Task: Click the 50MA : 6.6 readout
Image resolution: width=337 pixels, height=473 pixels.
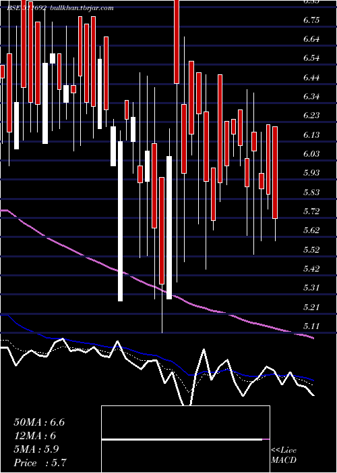Action: 39,422
